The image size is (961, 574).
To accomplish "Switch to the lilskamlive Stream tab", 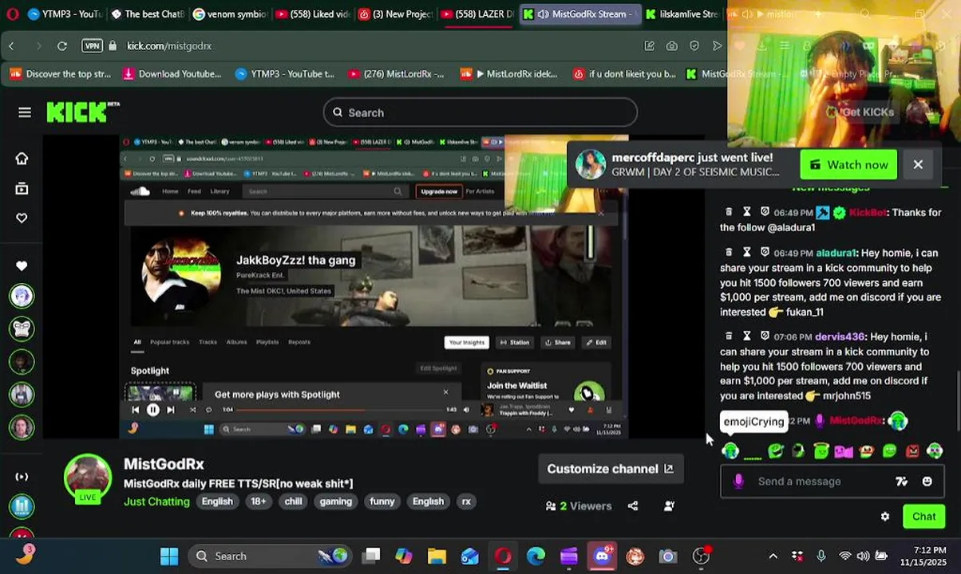I will 682,14.
